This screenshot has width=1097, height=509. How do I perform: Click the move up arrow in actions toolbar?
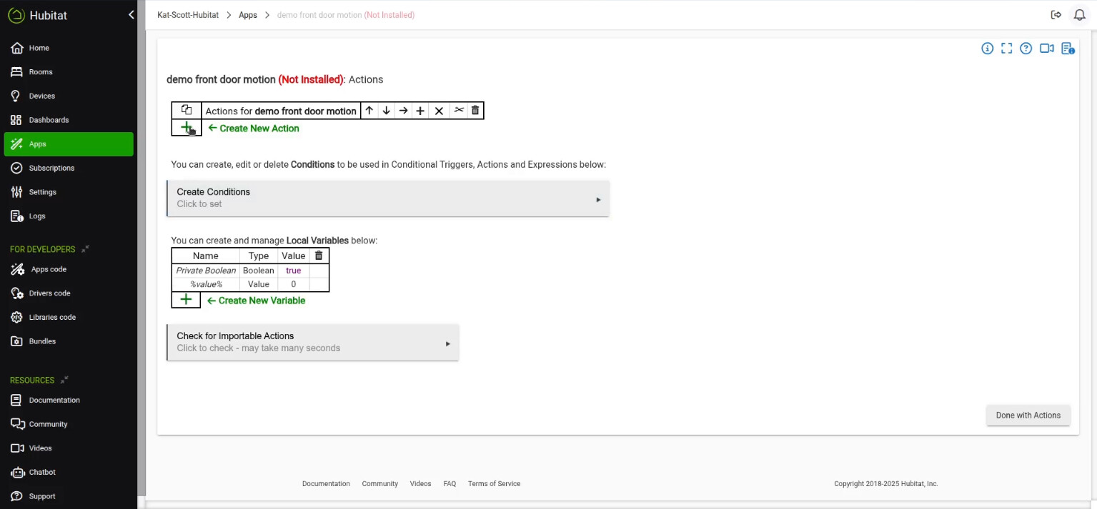coord(369,111)
